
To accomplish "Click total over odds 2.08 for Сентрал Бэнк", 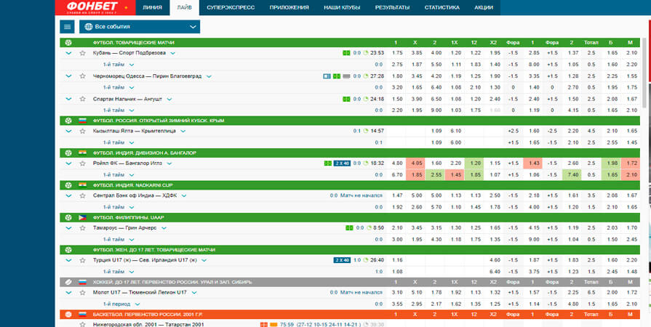I will (611, 195).
